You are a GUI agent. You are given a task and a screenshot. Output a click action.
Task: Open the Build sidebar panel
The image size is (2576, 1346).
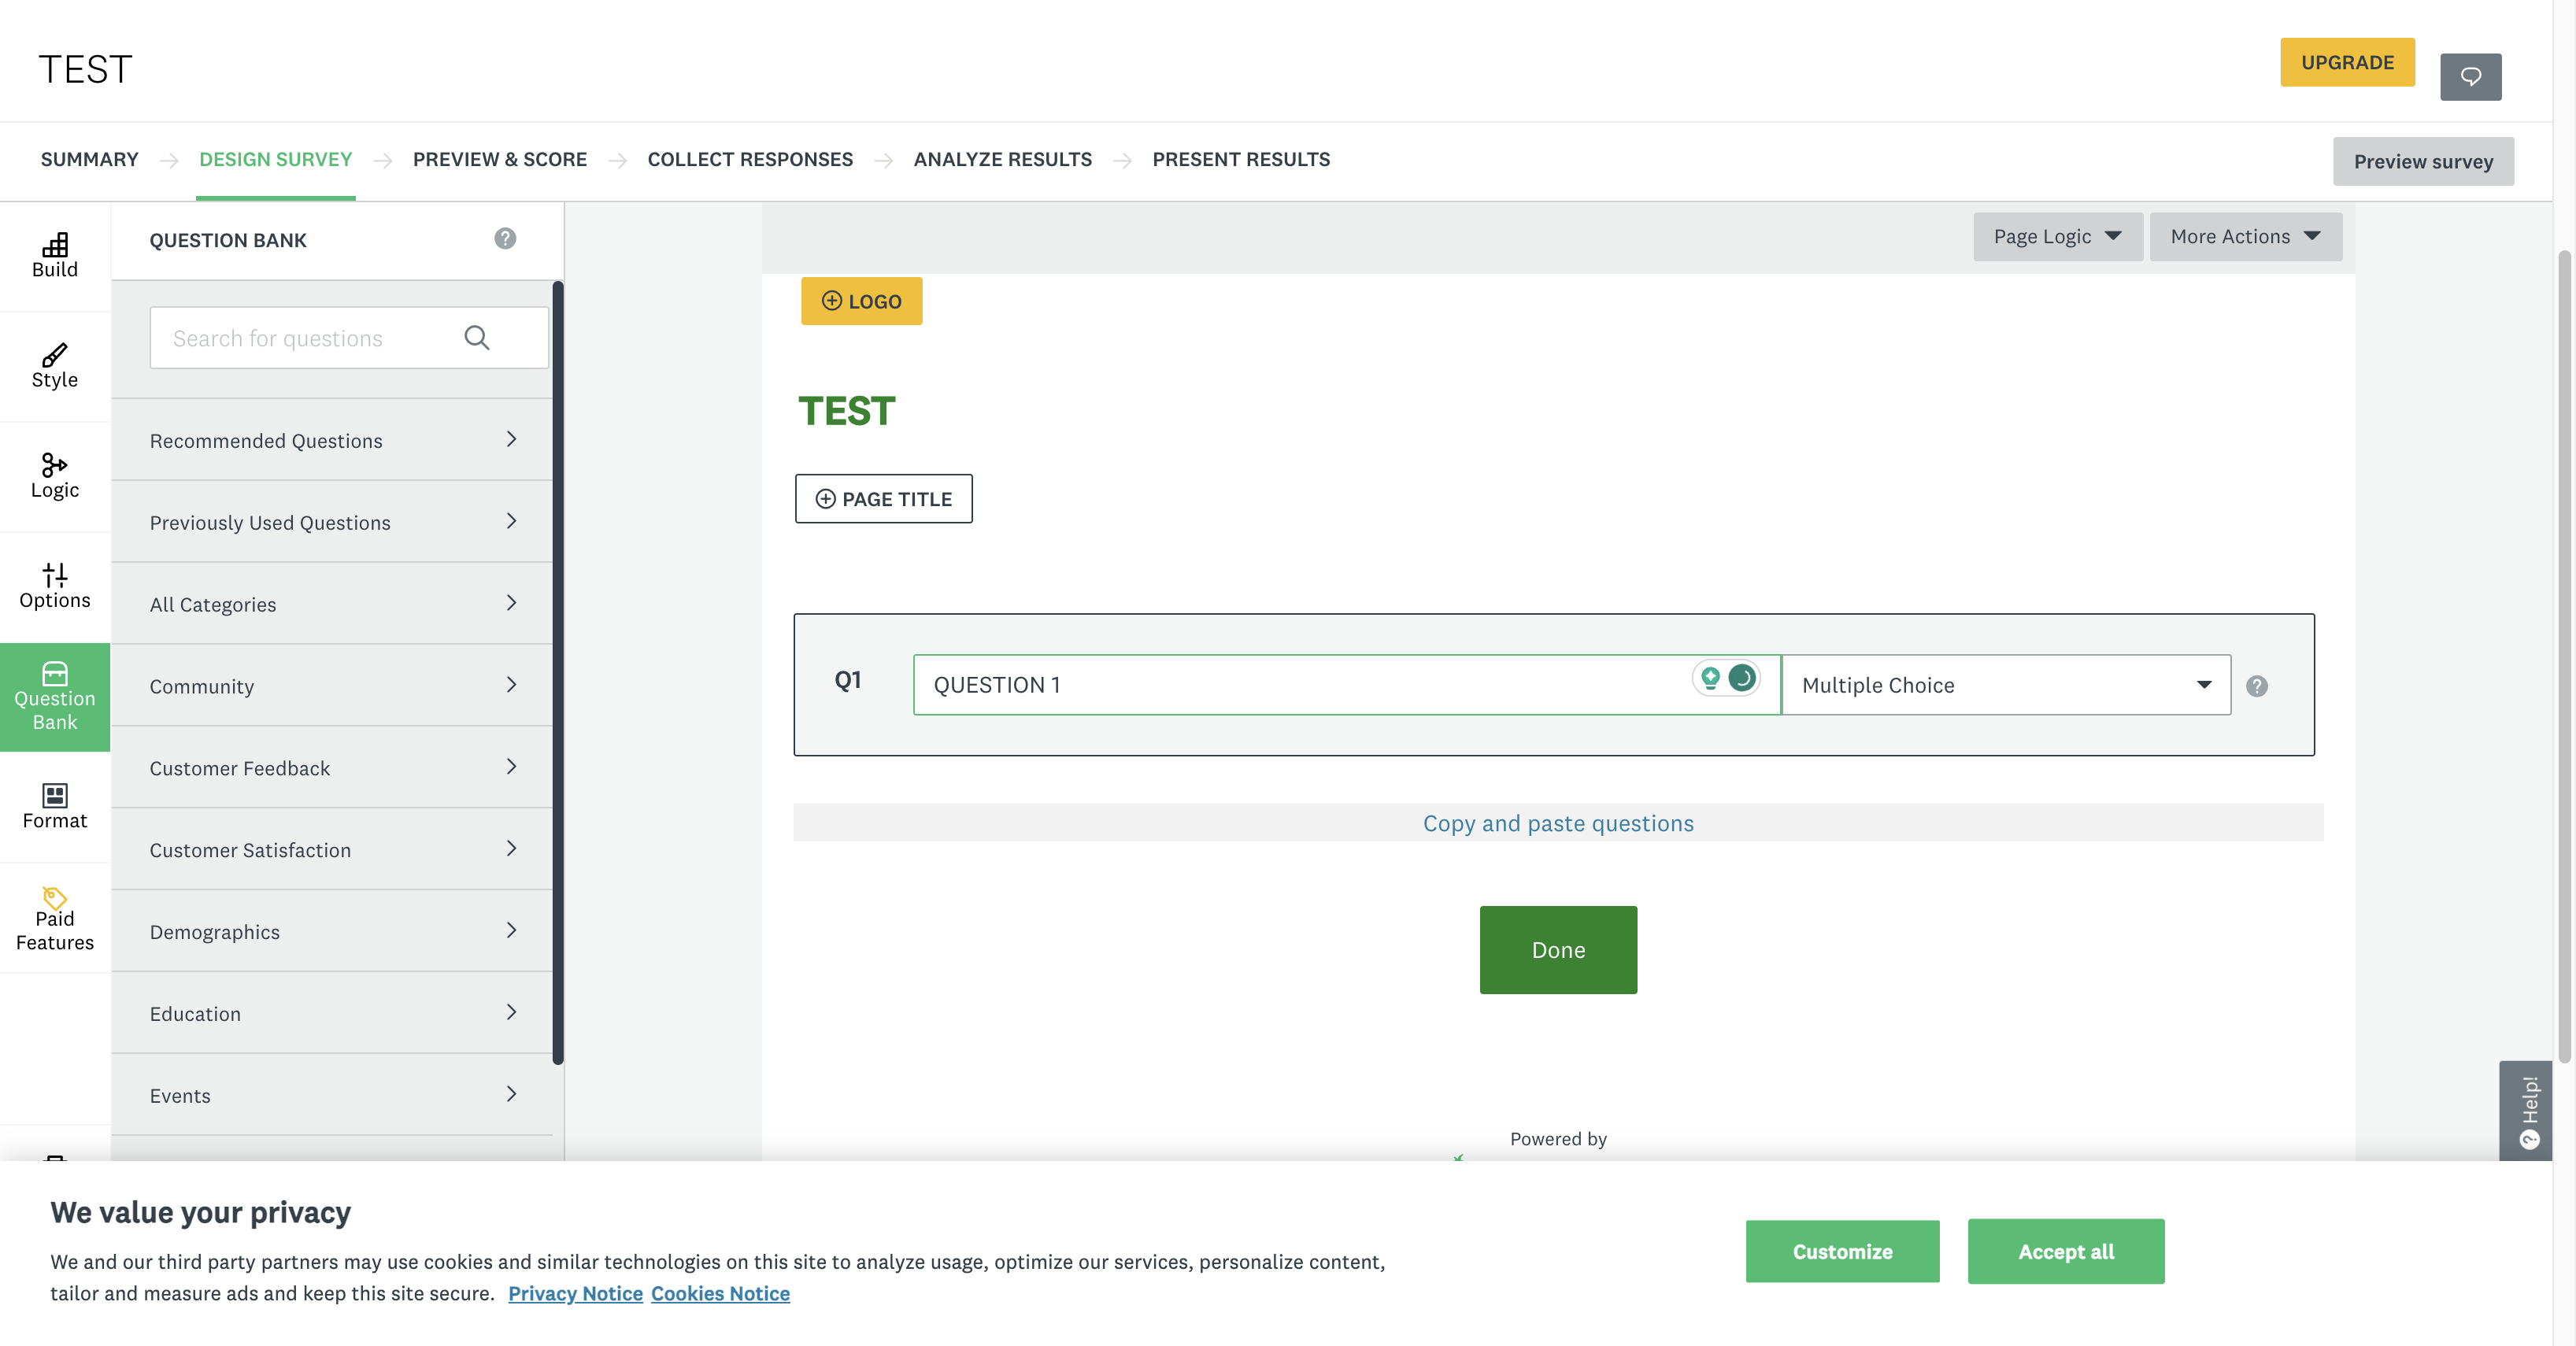[x=55, y=256]
